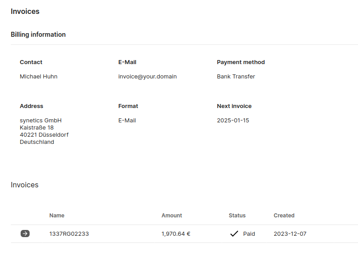Screen dimensions: 358x277
Task: Click the synetics GmbH address line
Action: coord(41,121)
